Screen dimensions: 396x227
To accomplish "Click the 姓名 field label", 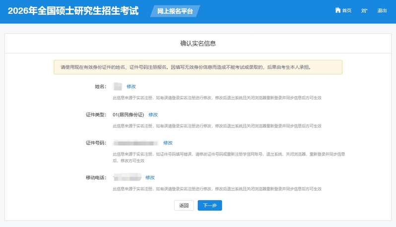I will (100, 86).
